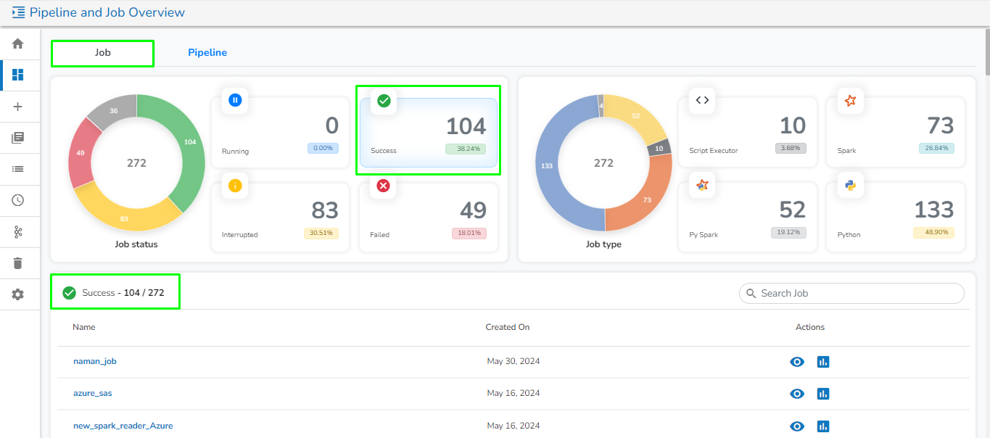Open the azure_sas job link

[93, 393]
